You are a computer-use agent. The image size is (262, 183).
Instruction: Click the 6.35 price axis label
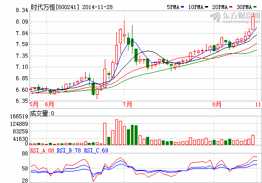click(x=22, y=101)
